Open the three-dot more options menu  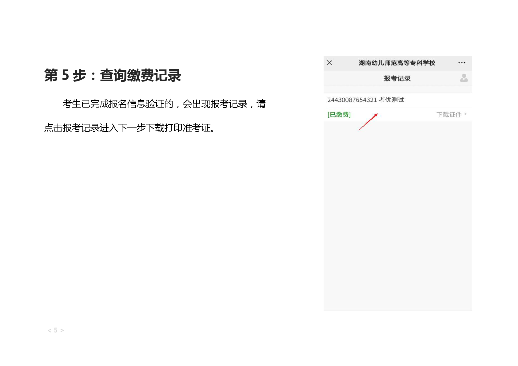(x=461, y=63)
